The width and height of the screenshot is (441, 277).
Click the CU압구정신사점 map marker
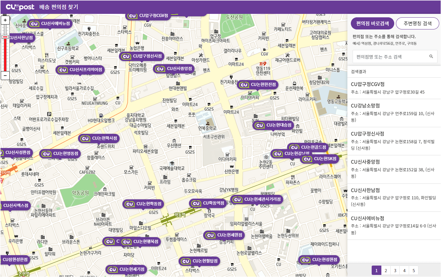click(142, 56)
